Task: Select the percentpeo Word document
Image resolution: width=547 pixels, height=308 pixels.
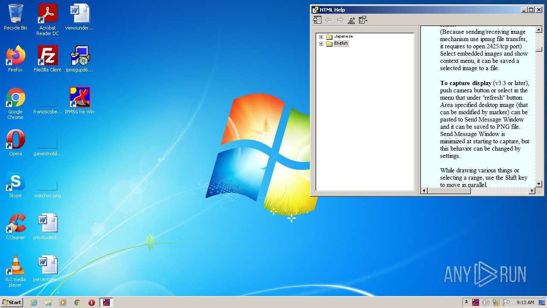Action: click(47, 269)
